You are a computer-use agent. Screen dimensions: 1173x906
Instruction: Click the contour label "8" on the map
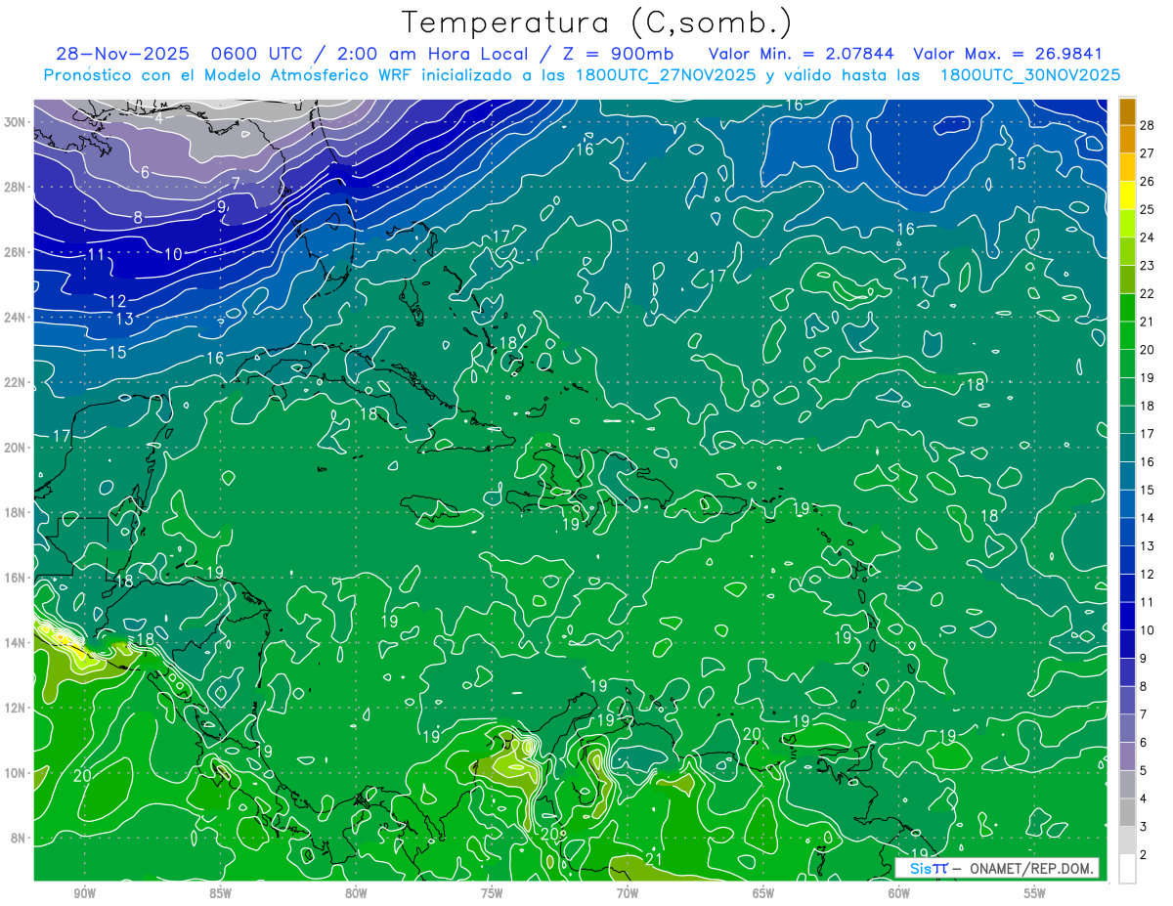[138, 217]
